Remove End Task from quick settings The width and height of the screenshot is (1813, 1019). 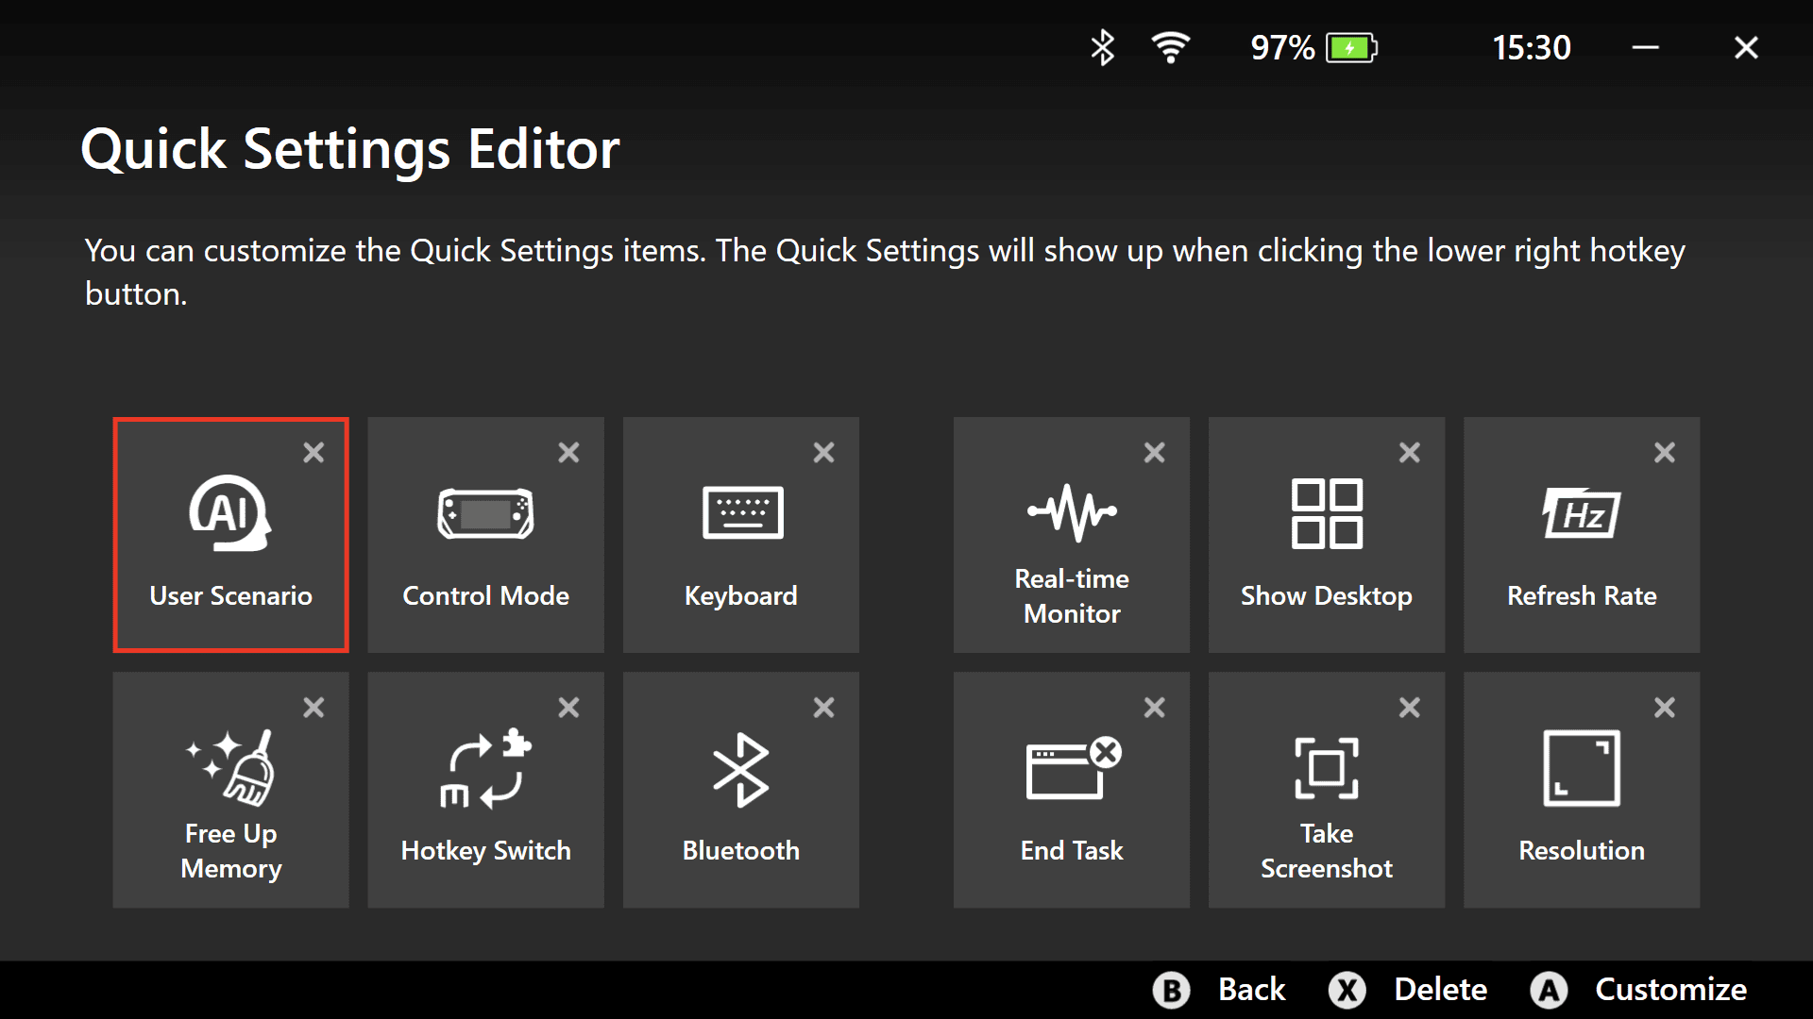tap(1156, 707)
